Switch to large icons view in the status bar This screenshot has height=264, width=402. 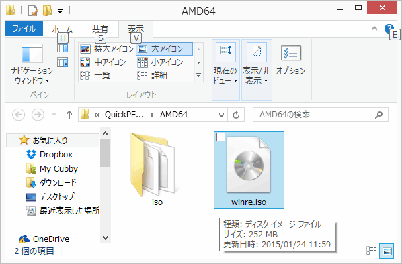(387, 251)
